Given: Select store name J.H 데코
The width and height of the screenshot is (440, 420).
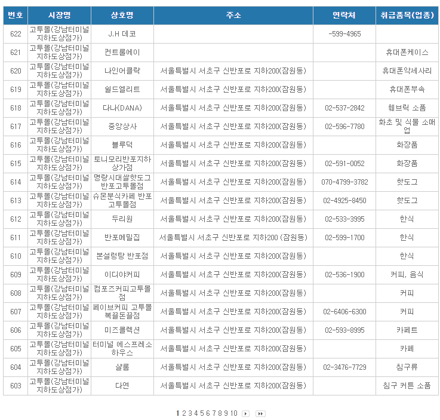Looking at the screenshot, I should click(x=122, y=34).
